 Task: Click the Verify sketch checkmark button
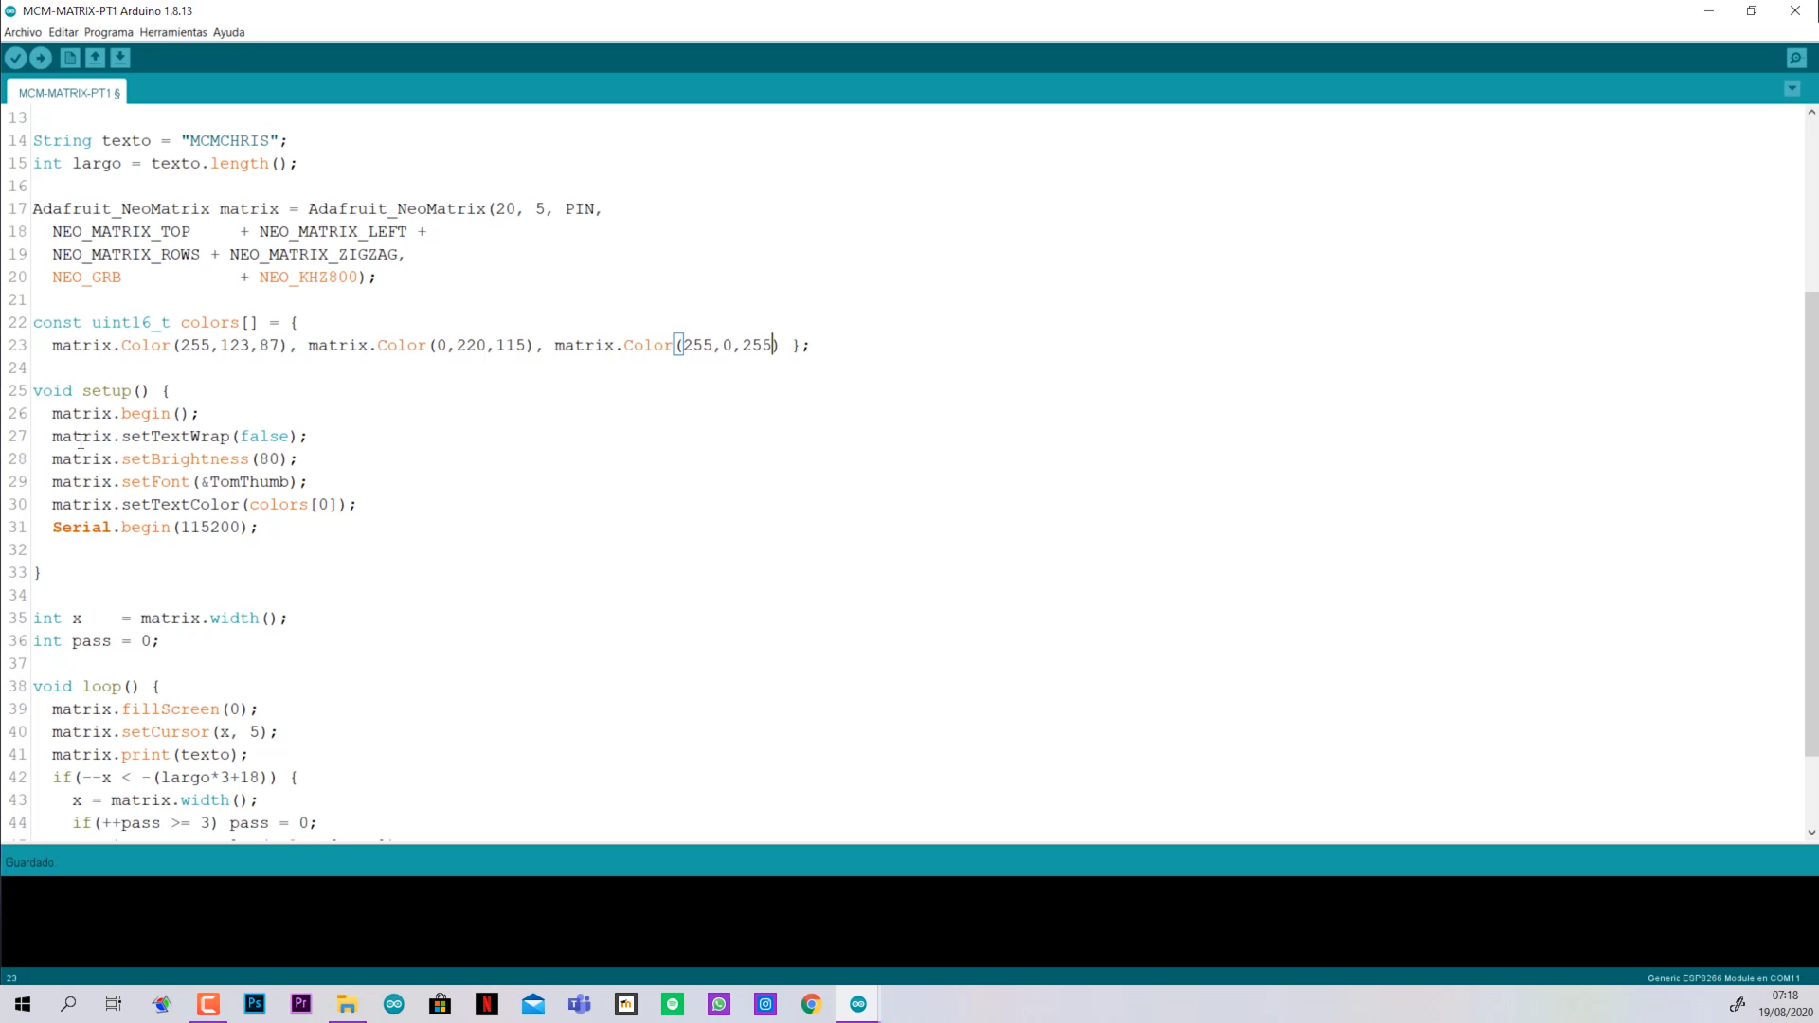pyautogui.click(x=15, y=58)
